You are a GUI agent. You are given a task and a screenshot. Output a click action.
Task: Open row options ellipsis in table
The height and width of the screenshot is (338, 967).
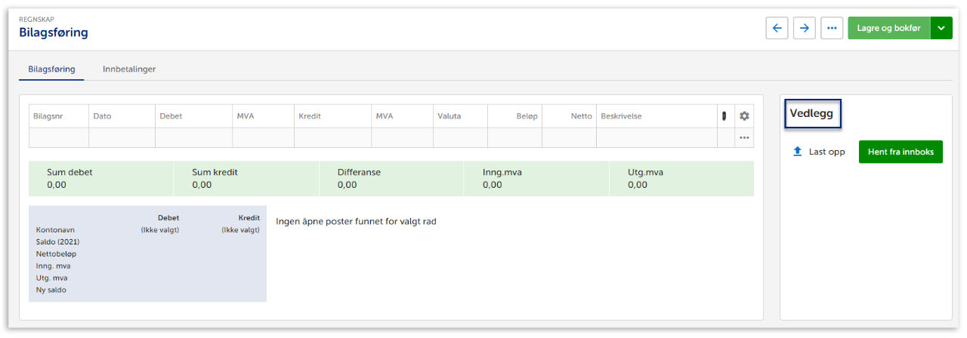pos(744,138)
